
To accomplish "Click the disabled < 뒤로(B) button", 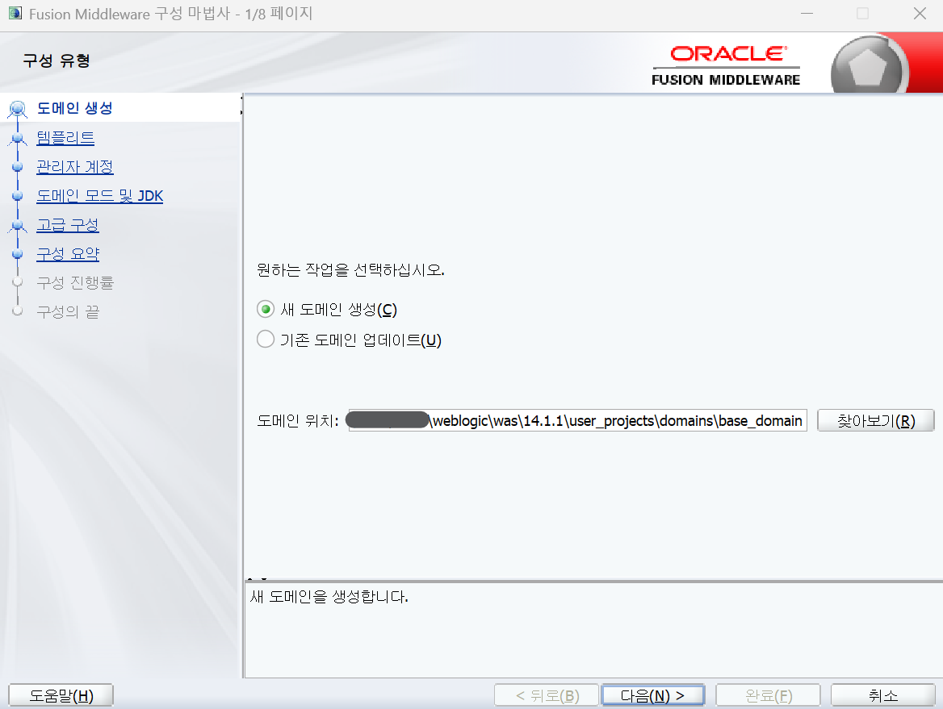I will pos(547,695).
